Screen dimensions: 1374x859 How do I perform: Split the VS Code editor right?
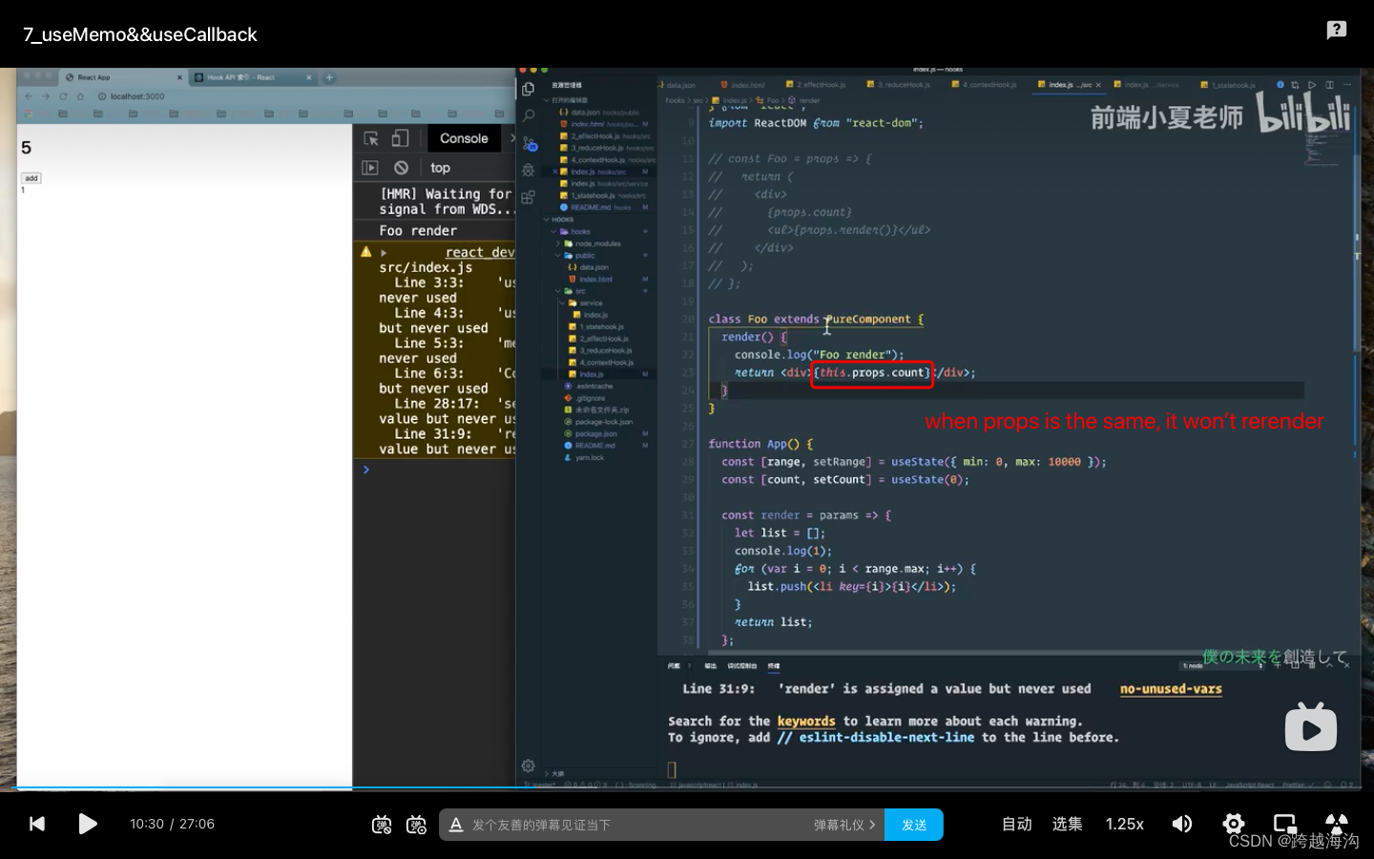[1329, 85]
